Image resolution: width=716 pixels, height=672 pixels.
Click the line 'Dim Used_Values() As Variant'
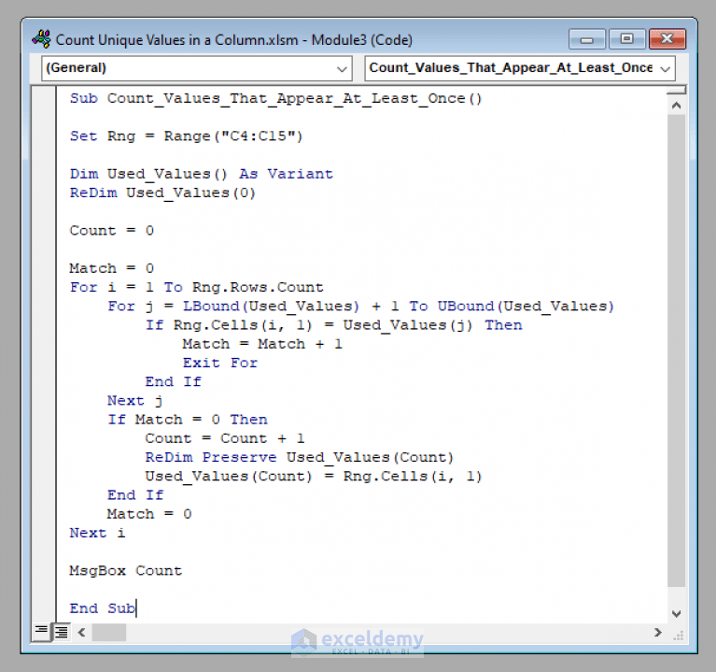click(x=202, y=174)
